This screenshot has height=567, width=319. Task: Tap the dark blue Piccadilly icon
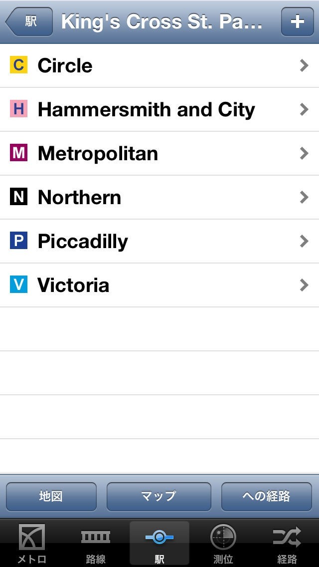18,241
